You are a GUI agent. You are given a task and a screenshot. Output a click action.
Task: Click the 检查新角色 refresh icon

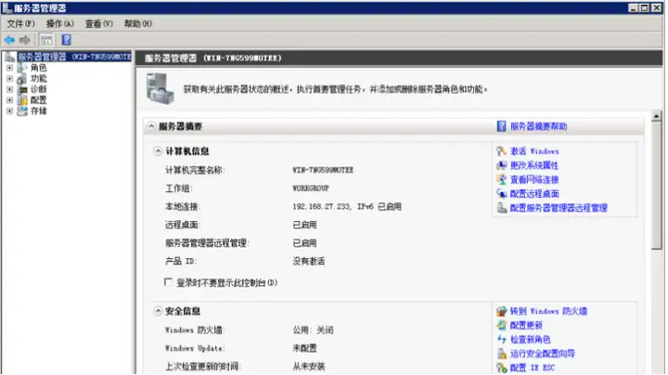(x=501, y=339)
